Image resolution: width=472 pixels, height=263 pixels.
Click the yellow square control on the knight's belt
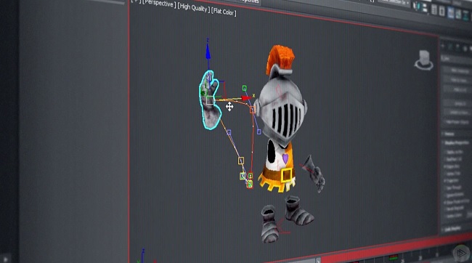point(287,175)
